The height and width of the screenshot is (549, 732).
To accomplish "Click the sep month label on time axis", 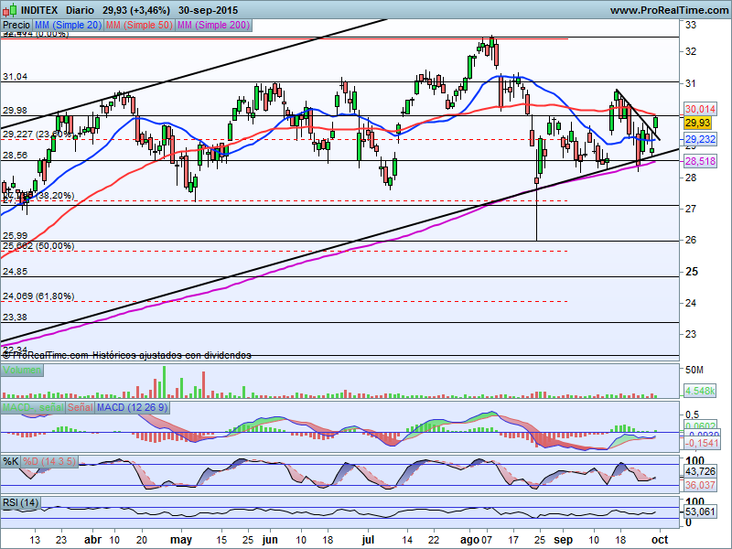I will [564, 540].
